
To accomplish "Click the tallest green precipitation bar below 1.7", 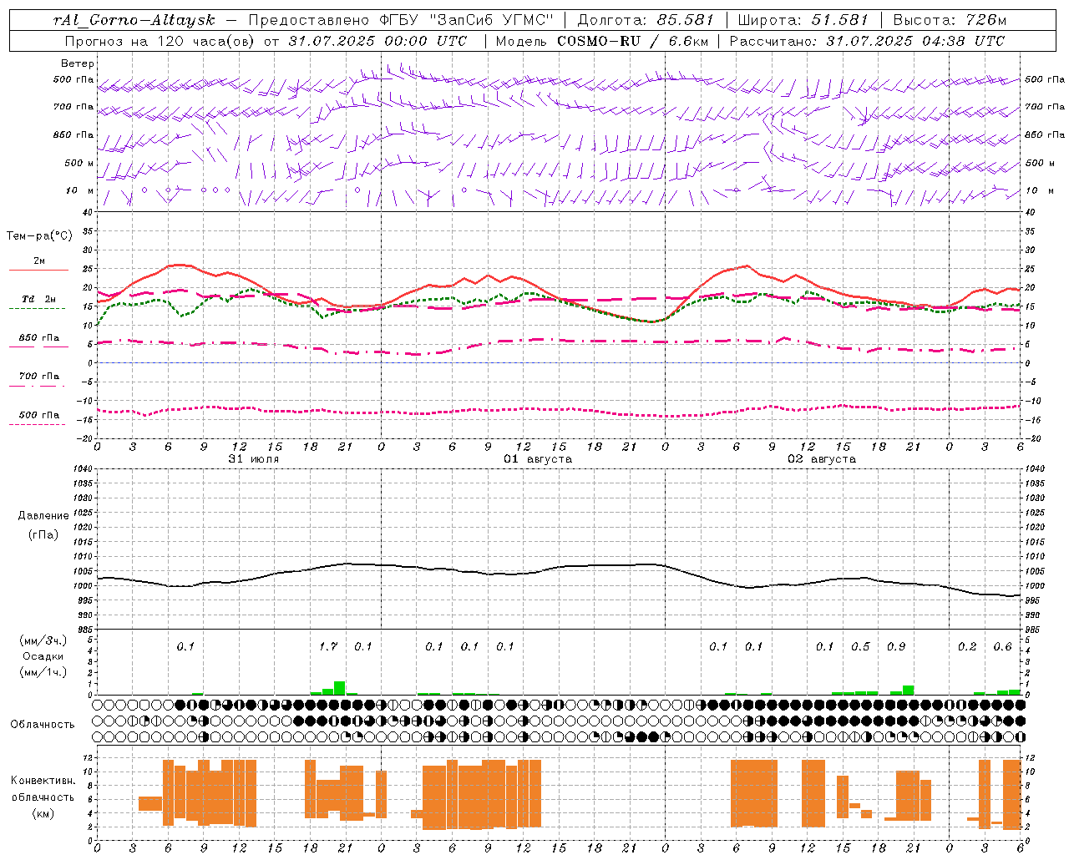I will [x=339, y=688].
